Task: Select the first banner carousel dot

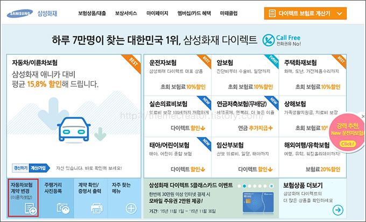Action: [x=240, y=186]
